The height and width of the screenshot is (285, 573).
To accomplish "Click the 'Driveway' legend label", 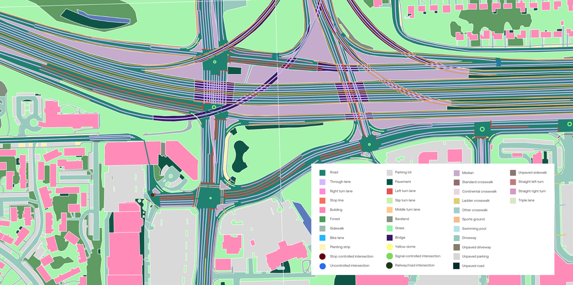I will tap(469, 238).
